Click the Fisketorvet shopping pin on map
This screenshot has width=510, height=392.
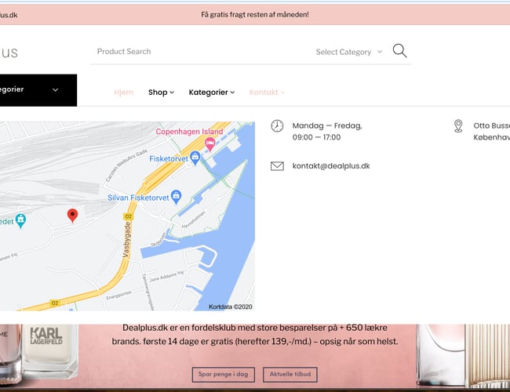click(x=195, y=158)
